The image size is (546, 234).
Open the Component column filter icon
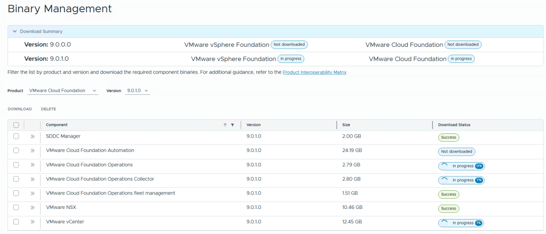(x=232, y=125)
